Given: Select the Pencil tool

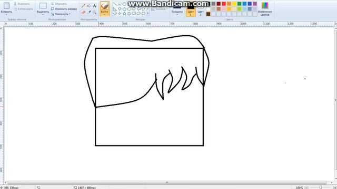Looking at the screenshot, I should click(83, 6).
